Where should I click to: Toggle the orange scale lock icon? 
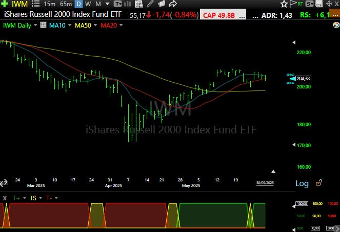319,183
